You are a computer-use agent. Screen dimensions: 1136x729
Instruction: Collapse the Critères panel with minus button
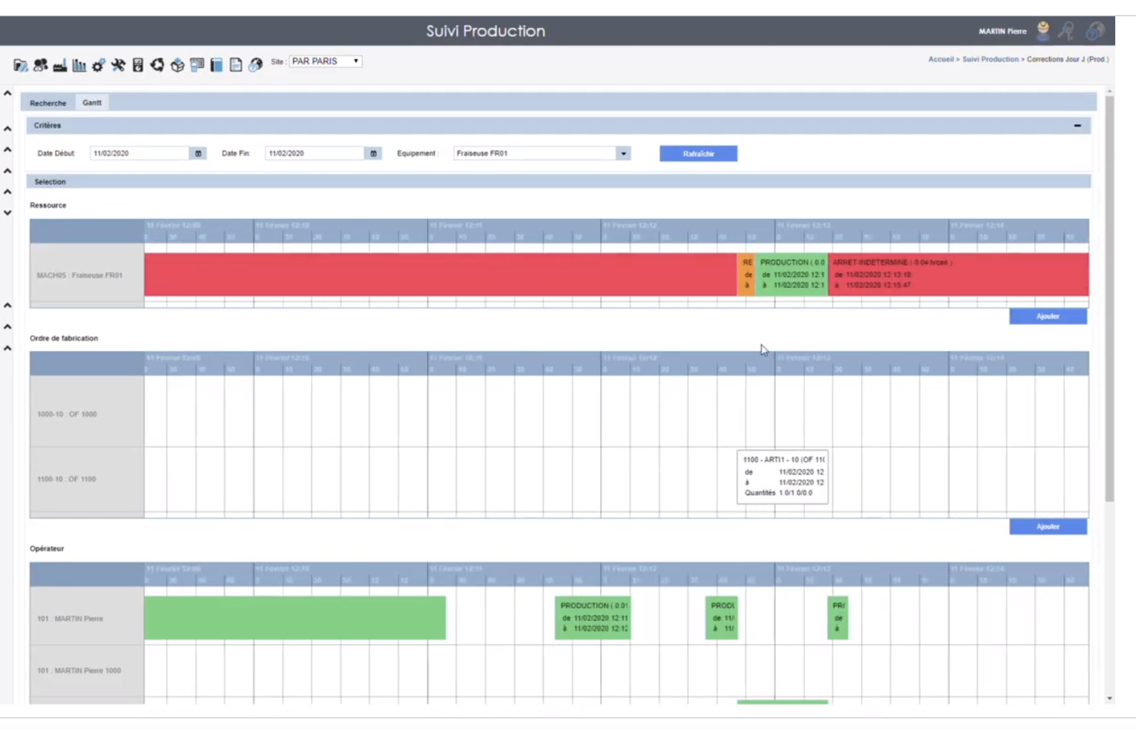1077,126
